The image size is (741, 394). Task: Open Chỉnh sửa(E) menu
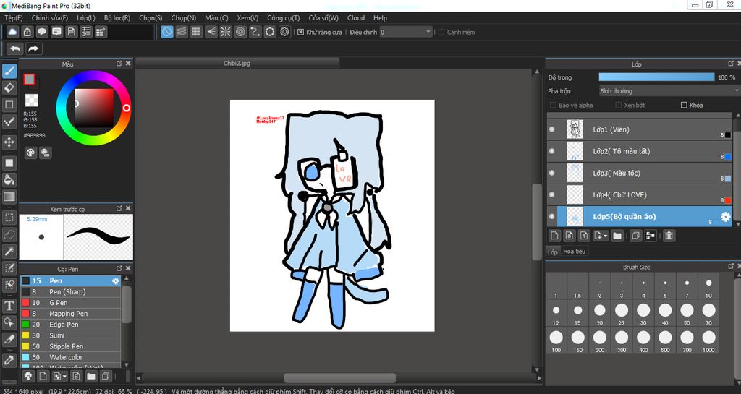click(x=50, y=18)
